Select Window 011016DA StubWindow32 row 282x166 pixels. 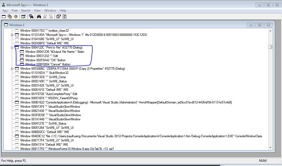click(x=44, y=73)
